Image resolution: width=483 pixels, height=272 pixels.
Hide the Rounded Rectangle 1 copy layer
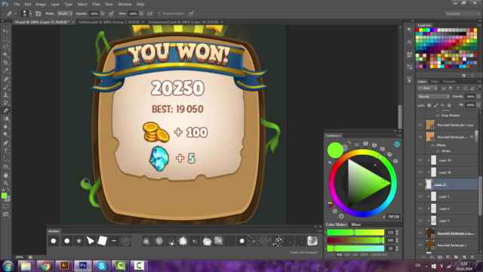point(420,125)
